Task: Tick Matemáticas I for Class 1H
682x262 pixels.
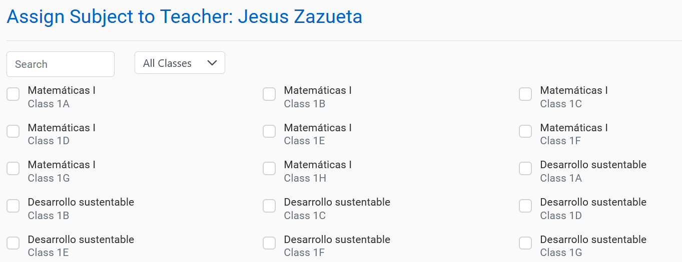Action: 269,169
